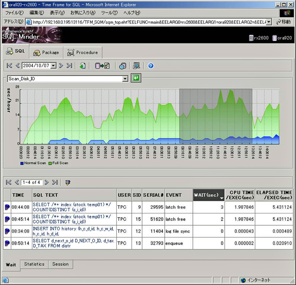Click the clock database icon in toolbar
The width and height of the screenshot is (296, 285).
click(x=122, y=66)
